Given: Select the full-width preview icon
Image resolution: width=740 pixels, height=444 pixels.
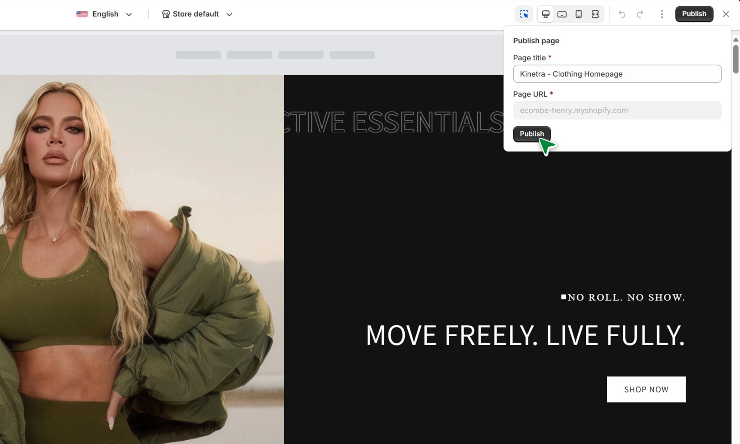Looking at the screenshot, I should (595, 14).
